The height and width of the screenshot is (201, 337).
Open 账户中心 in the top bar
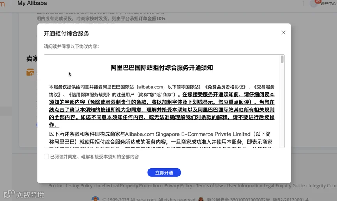328,4
